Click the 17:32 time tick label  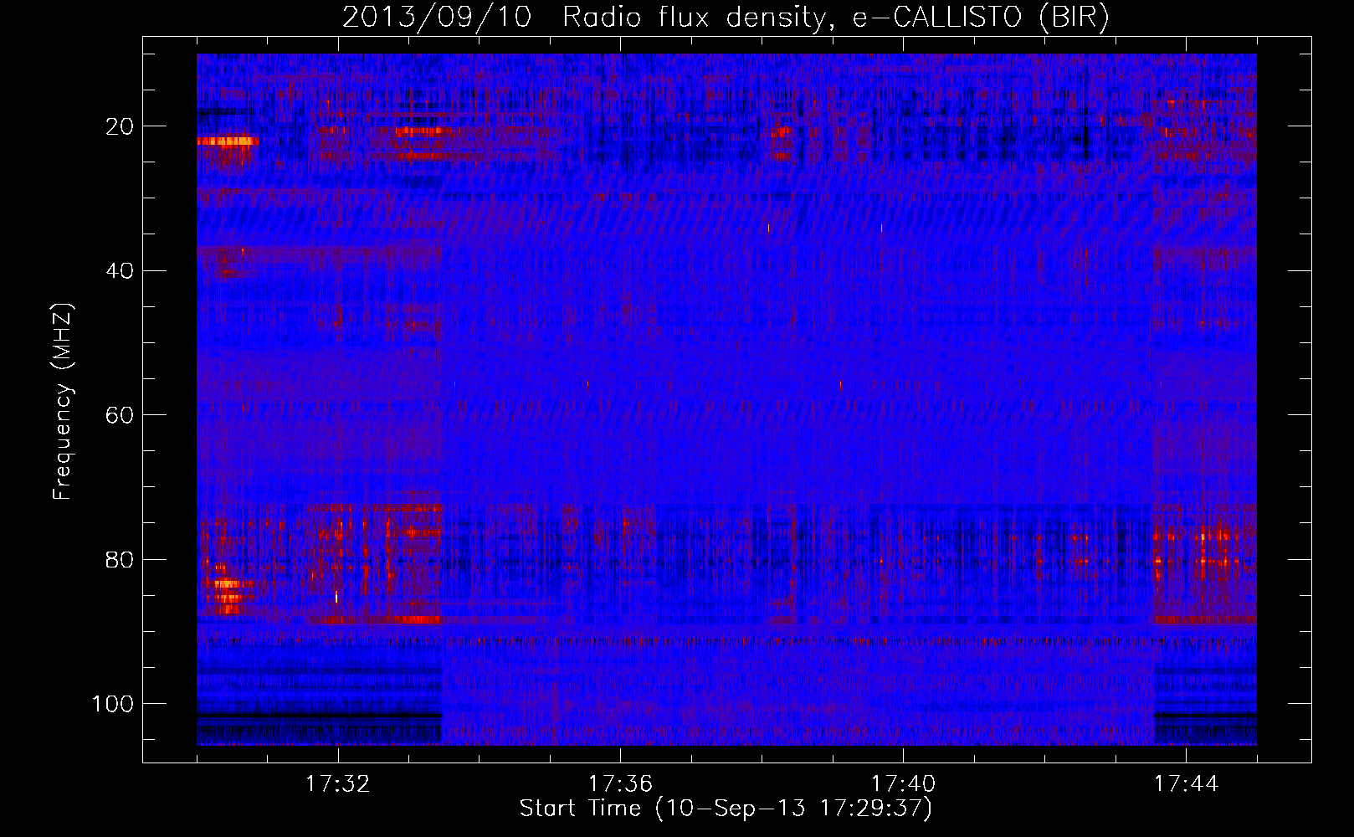click(x=338, y=784)
